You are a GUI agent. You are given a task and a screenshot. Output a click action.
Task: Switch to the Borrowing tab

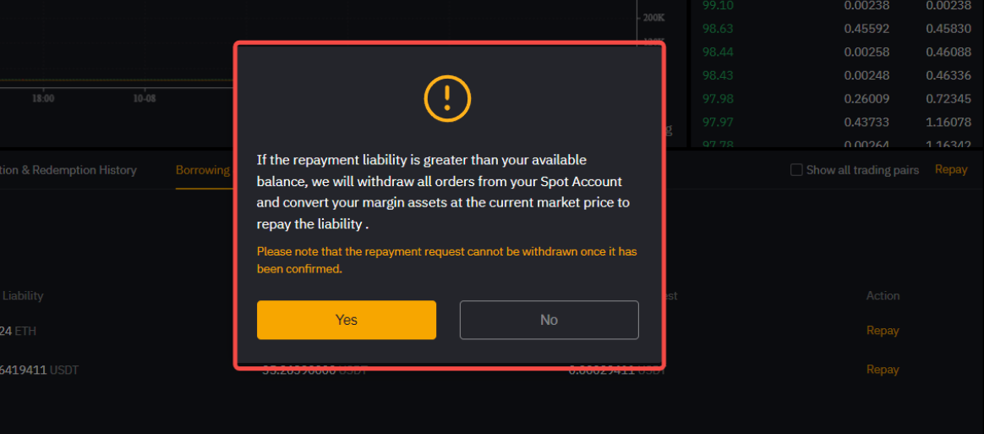[203, 170]
